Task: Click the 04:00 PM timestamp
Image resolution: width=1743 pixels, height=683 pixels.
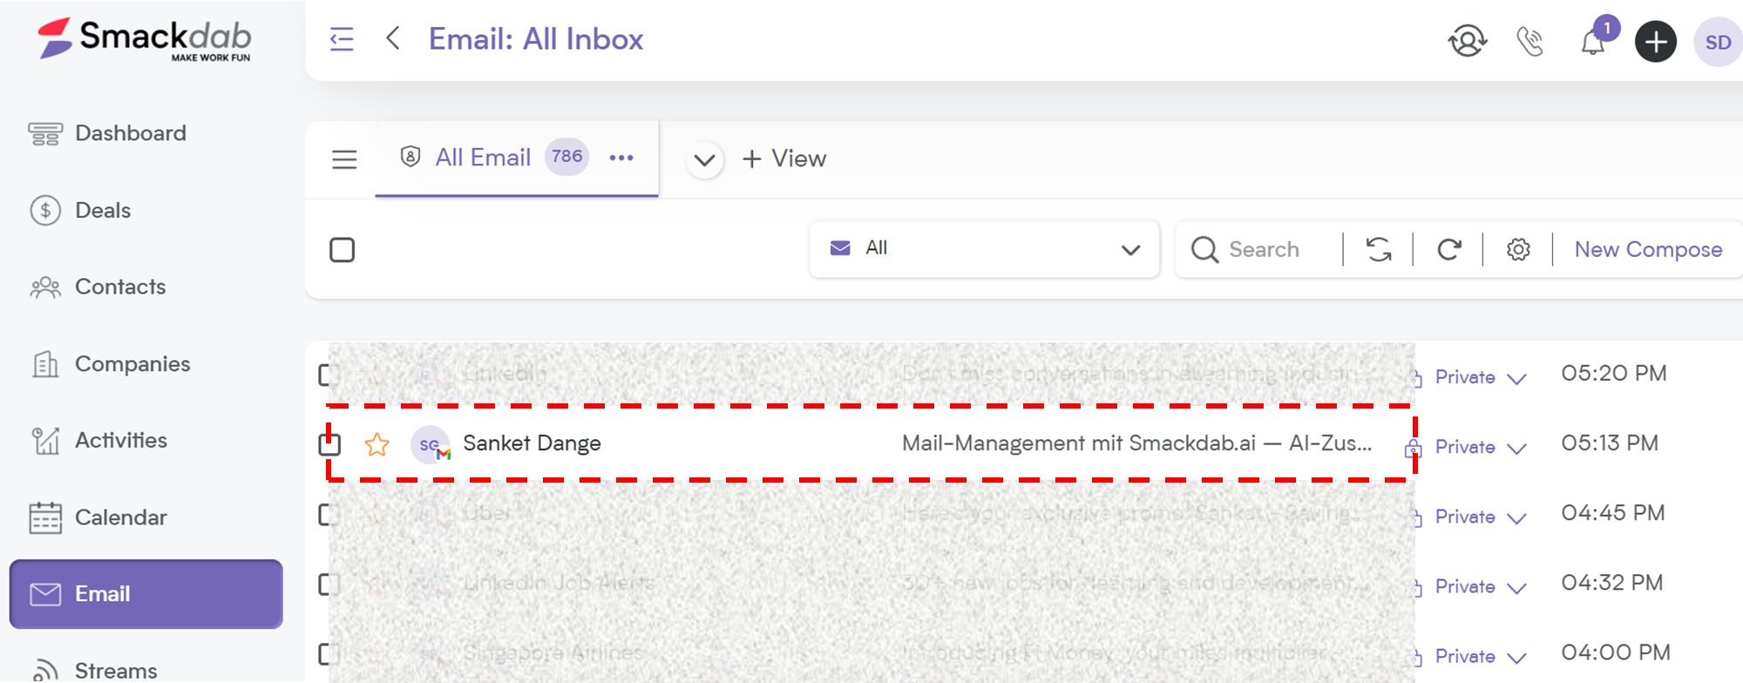Action: pos(1615,653)
